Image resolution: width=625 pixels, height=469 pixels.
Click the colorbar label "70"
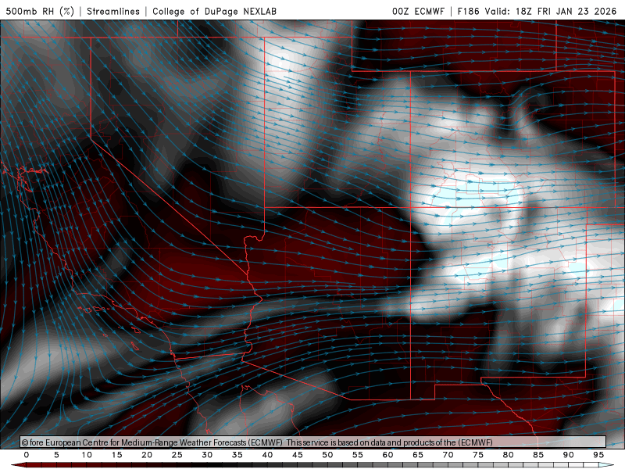pyautogui.click(x=448, y=455)
